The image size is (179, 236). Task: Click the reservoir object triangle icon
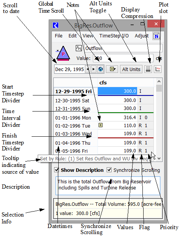tap(63, 53)
